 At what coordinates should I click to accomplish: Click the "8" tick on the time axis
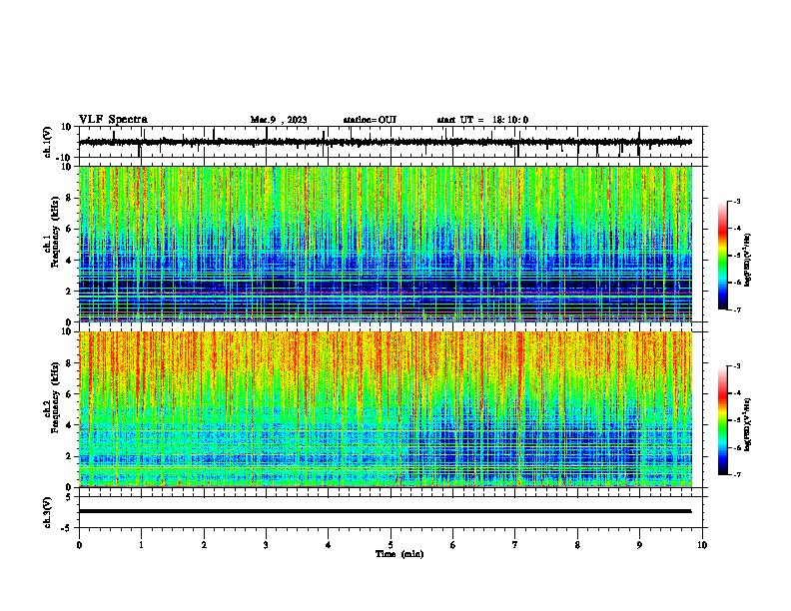[x=577, y=545]
